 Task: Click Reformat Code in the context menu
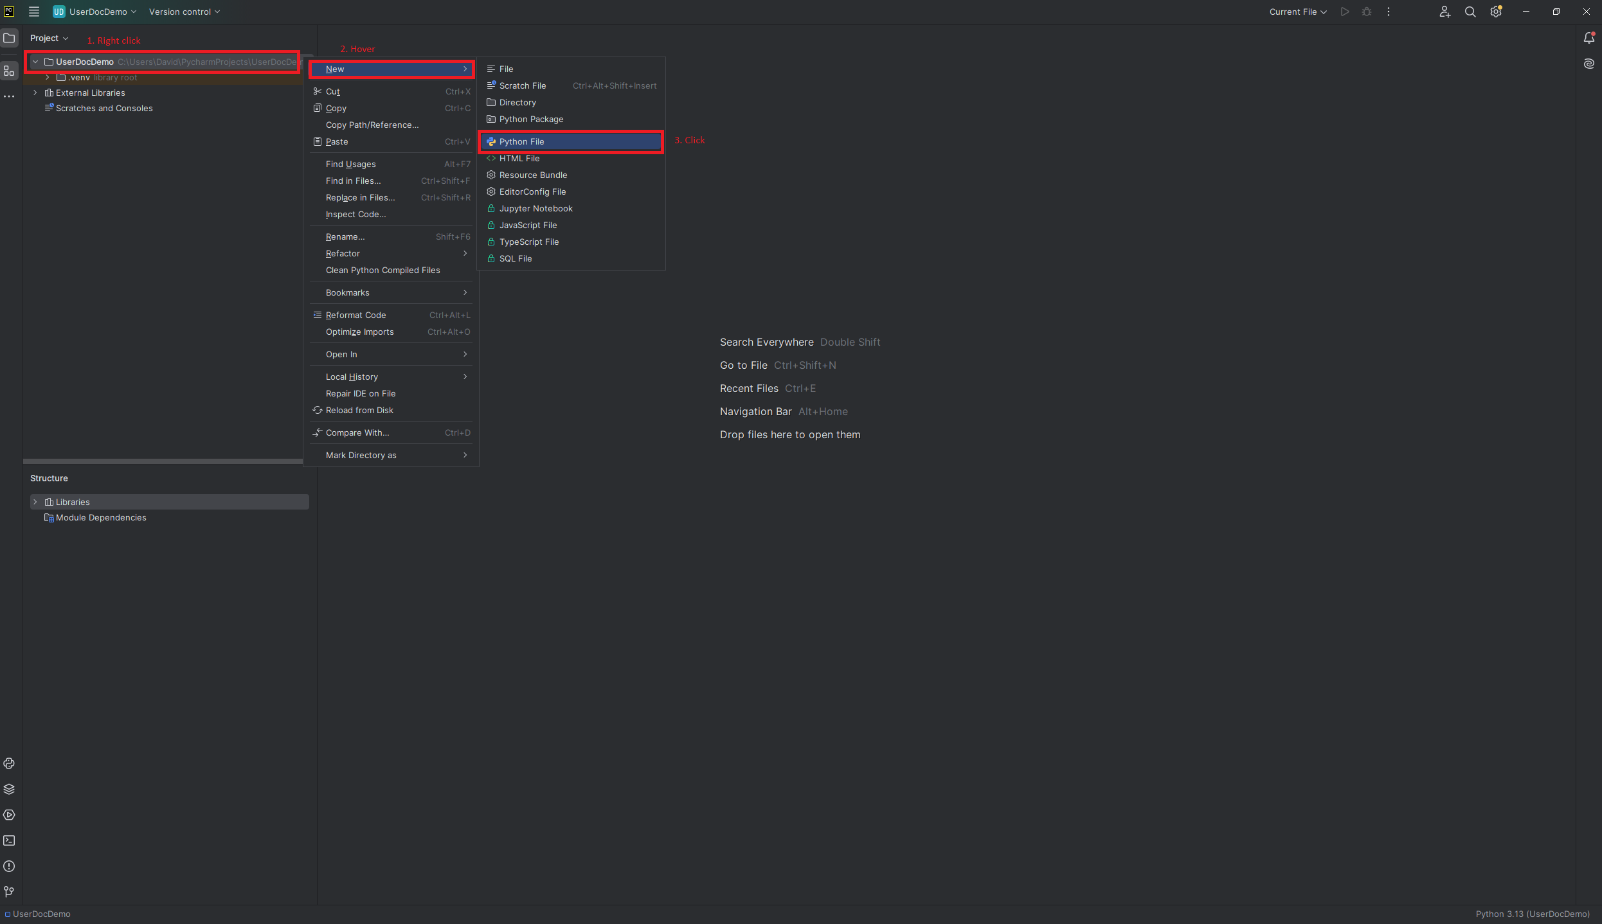355,315
